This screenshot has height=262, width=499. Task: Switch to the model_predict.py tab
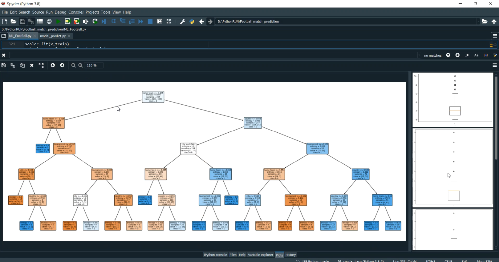click(x=53, y=36)
